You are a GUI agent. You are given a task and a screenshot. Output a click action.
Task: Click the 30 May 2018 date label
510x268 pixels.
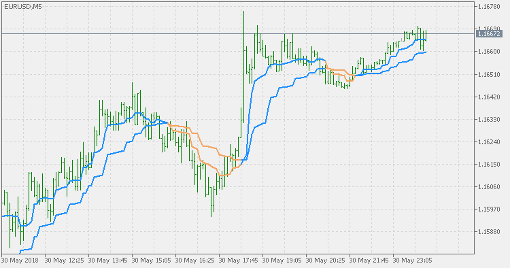(x=20, y=261)
